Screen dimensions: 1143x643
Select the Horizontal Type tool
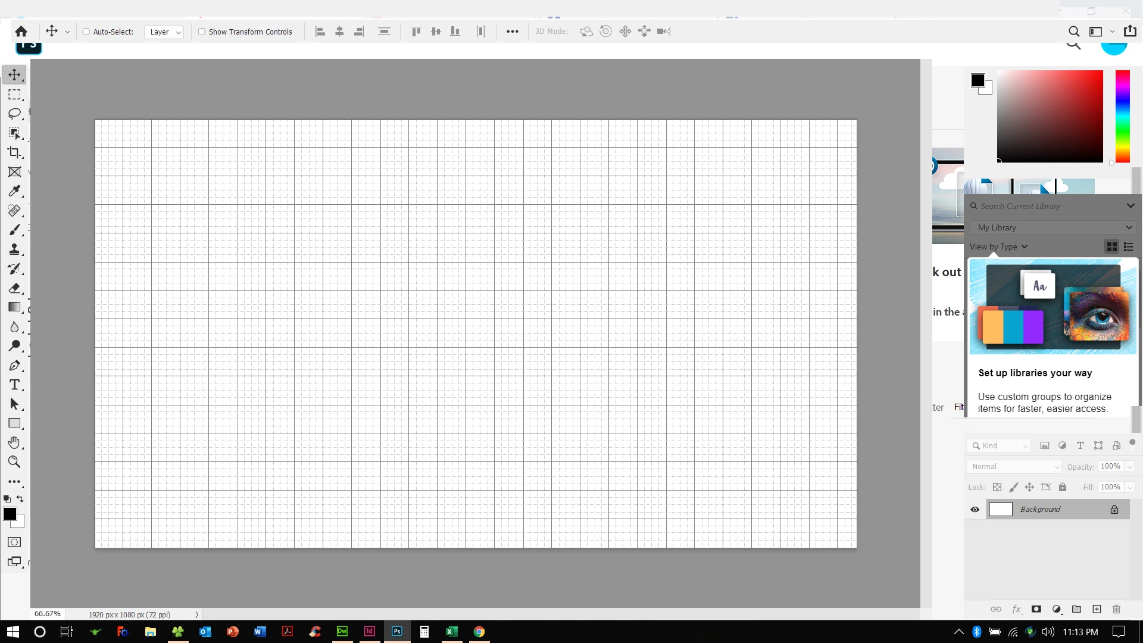[x=14, y=385]
